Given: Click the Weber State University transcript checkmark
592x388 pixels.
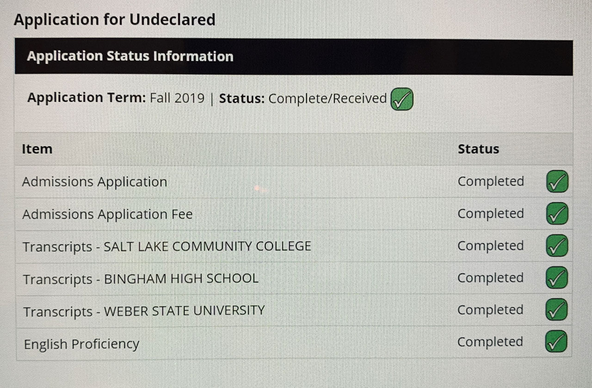Looking at the screenshot, I should 557,310.
